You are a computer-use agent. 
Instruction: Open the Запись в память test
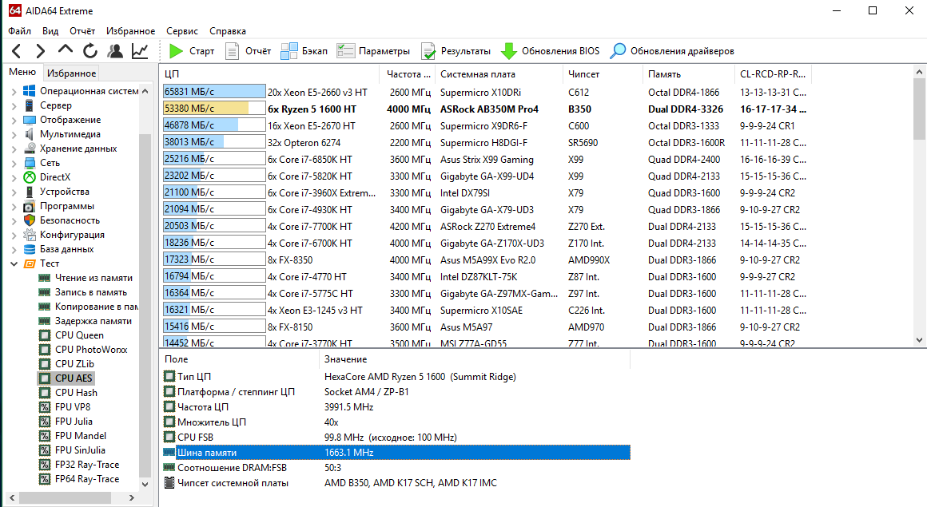91,292
